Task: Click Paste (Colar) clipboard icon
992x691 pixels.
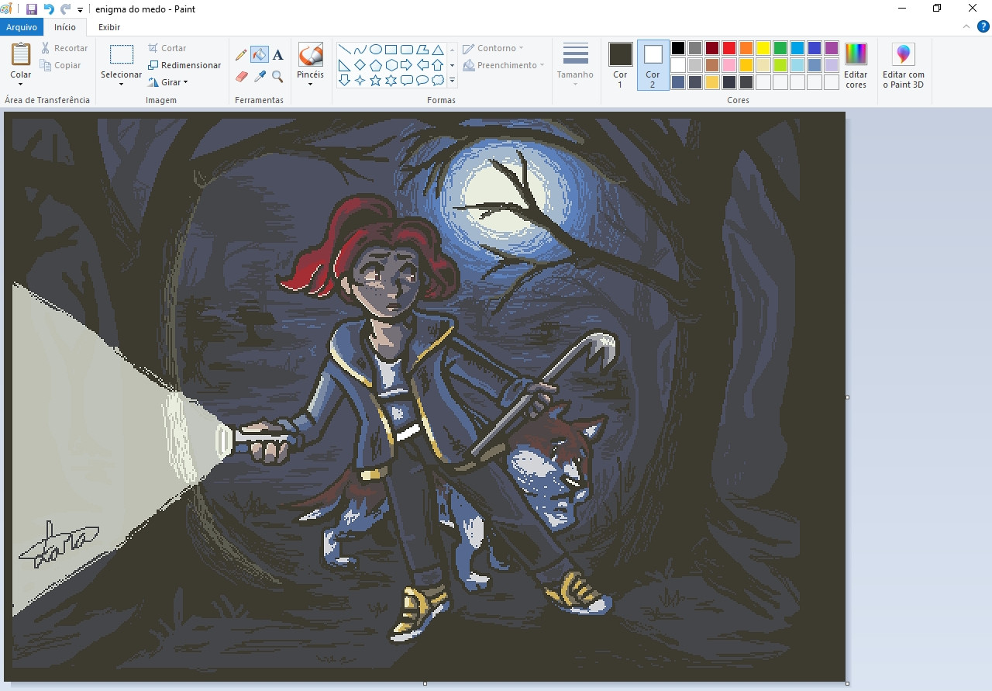Action: 21,54
